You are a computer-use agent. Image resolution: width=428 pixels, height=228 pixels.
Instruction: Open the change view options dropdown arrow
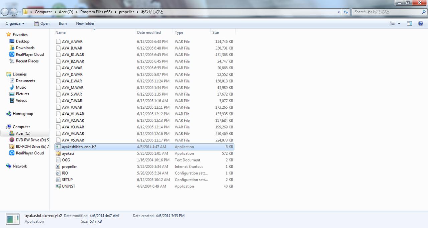tap(399, 23)
